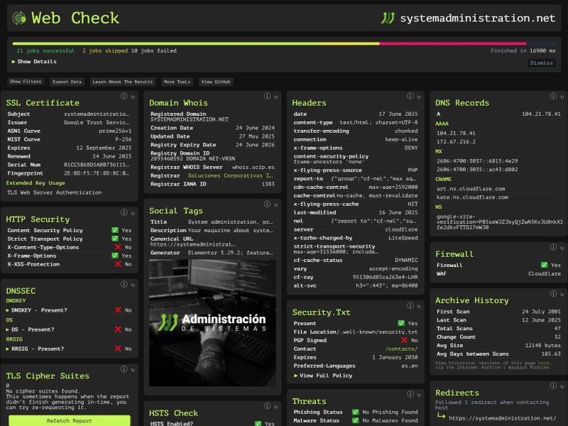
Task: Expand RRSIG - Present? row
Action: (35, 349)
